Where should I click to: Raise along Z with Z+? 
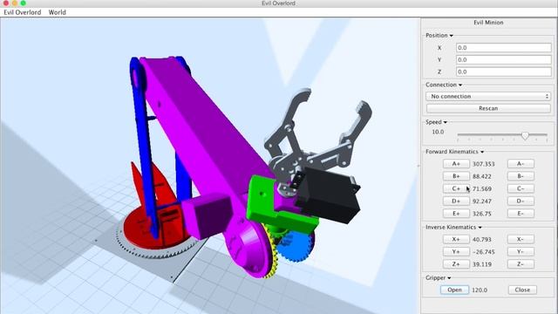click(x=456, y=264)
